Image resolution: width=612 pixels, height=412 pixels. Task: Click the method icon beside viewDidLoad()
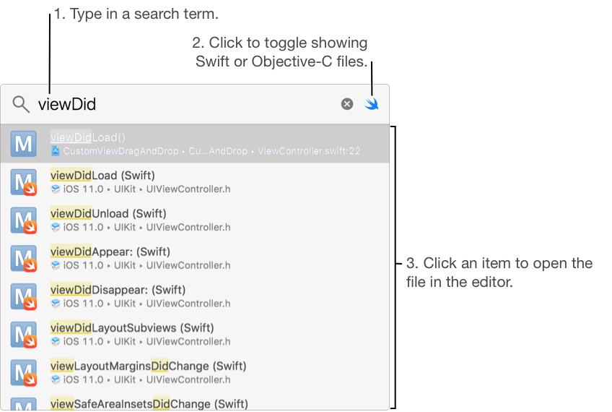(x=24, y=144)
